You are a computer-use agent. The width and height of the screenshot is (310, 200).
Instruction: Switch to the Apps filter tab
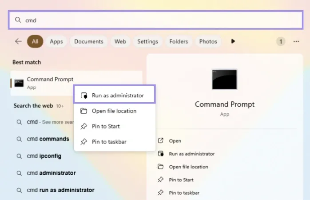pyautogui.click(x=56, y=41)
